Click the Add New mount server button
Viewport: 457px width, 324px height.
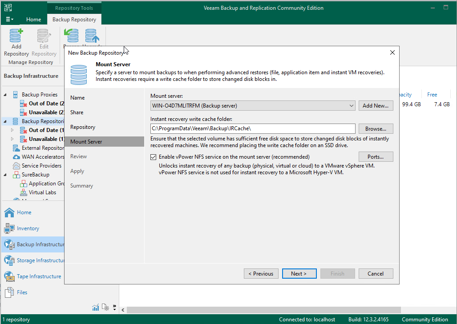tap(376, 106)
